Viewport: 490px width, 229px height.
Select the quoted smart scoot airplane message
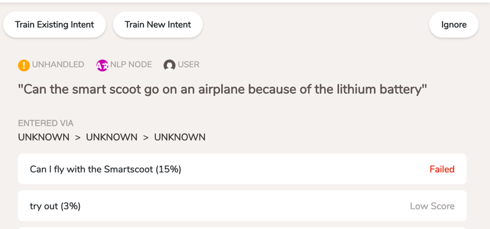pyautogui.click(x=222, y=90)
